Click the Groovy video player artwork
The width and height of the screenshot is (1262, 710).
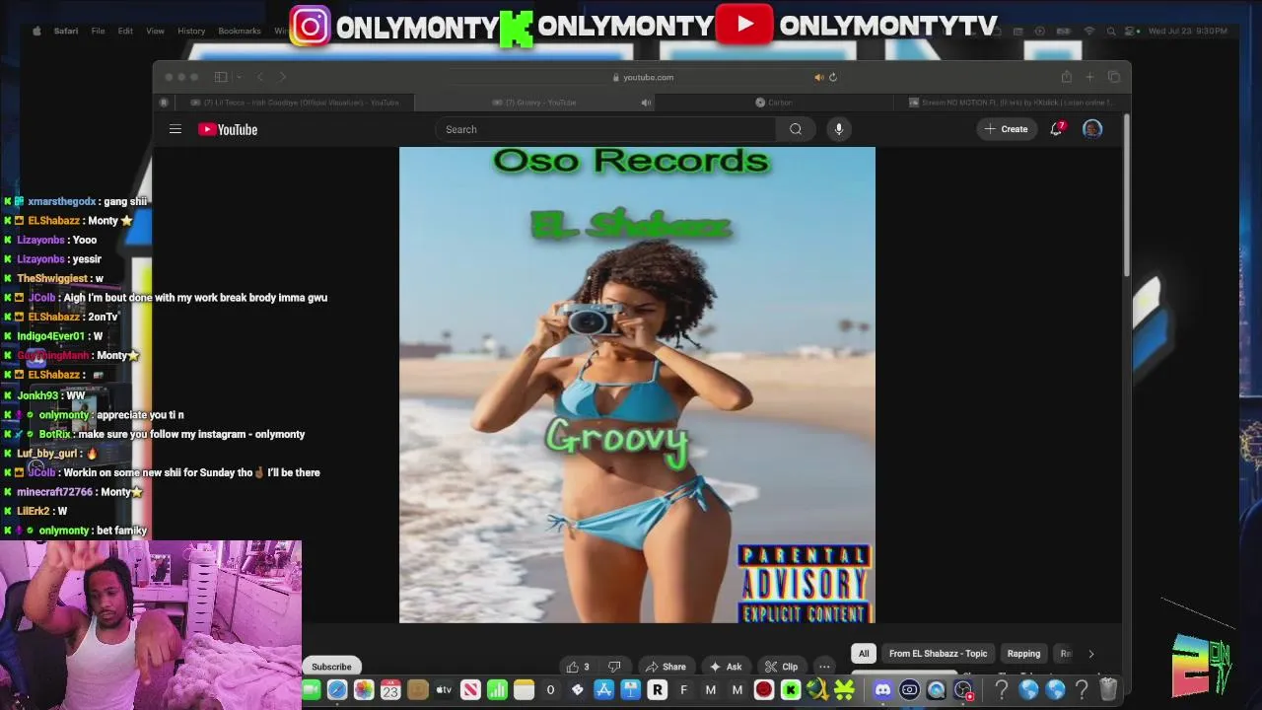(637, 385)
